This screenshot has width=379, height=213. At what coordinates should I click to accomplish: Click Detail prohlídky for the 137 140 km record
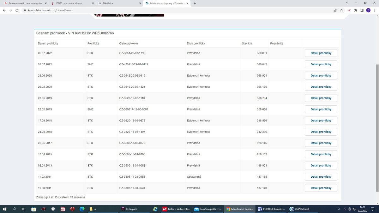point(321,188)
